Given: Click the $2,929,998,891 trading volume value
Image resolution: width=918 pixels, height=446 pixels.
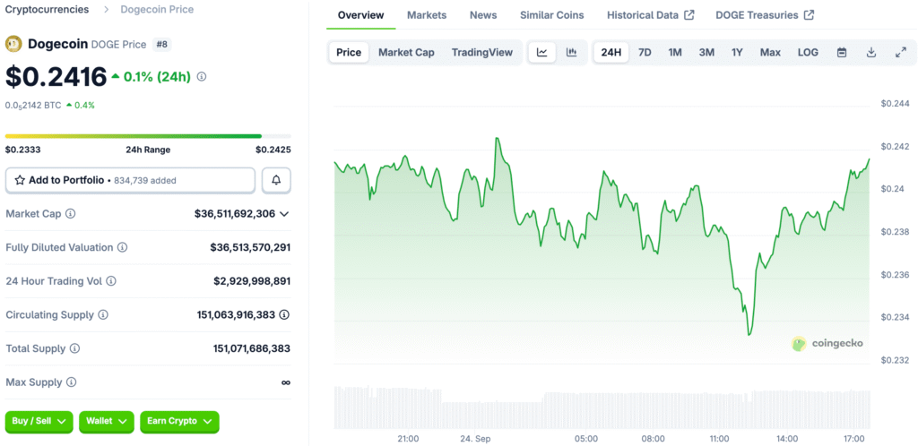Looking at the screenshot, I should tap(252, 281).
